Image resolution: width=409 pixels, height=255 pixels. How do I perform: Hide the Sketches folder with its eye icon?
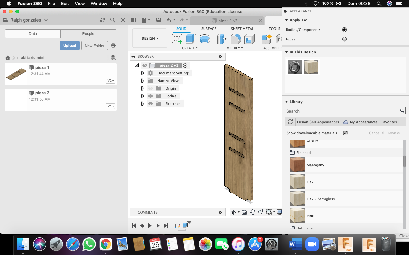coord(150,104)
